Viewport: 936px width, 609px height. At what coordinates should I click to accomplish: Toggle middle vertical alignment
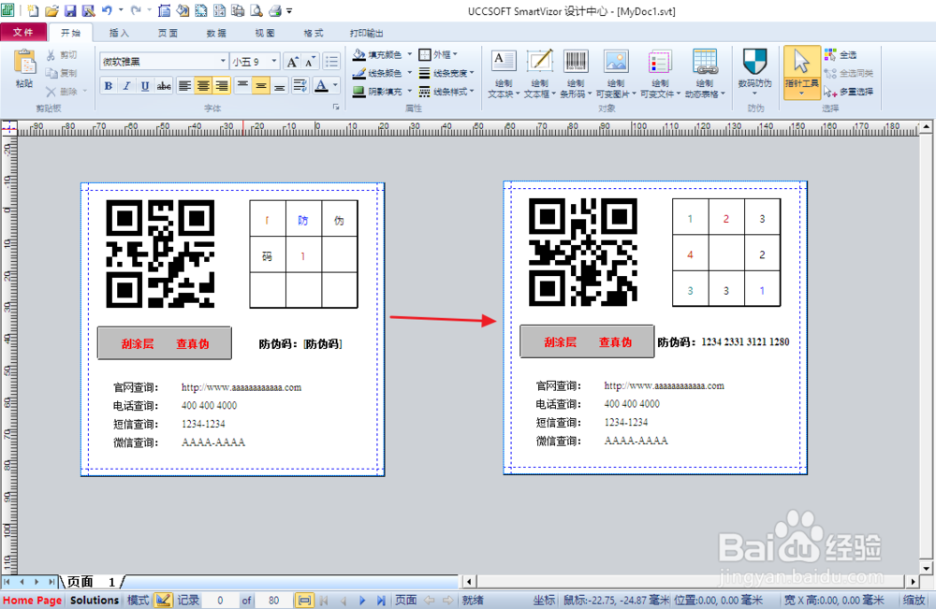pos(261,86)
